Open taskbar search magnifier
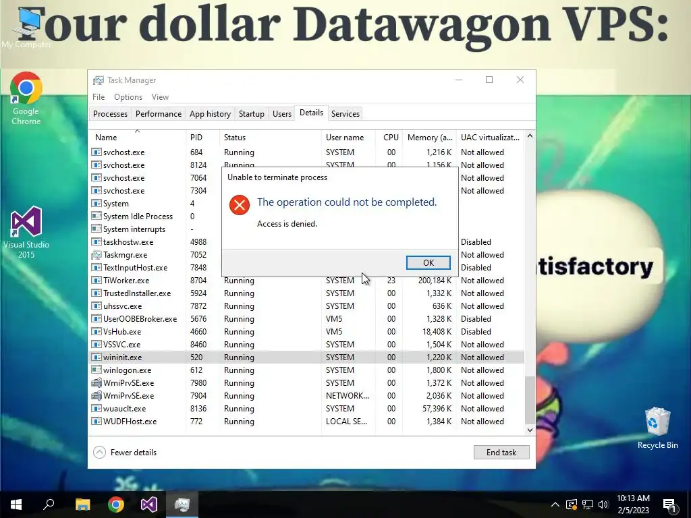 click(49, 505)
